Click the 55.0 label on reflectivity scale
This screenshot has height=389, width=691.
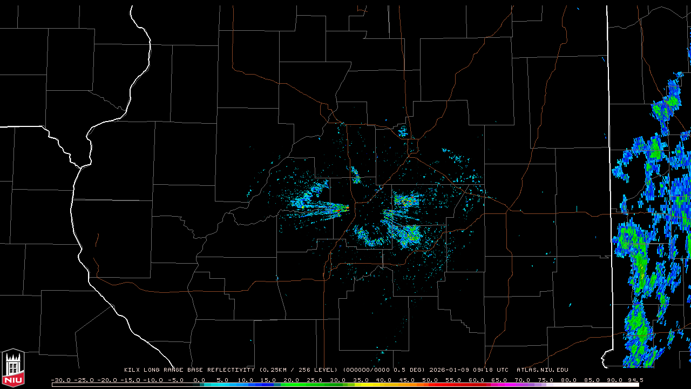pos(453,380)
